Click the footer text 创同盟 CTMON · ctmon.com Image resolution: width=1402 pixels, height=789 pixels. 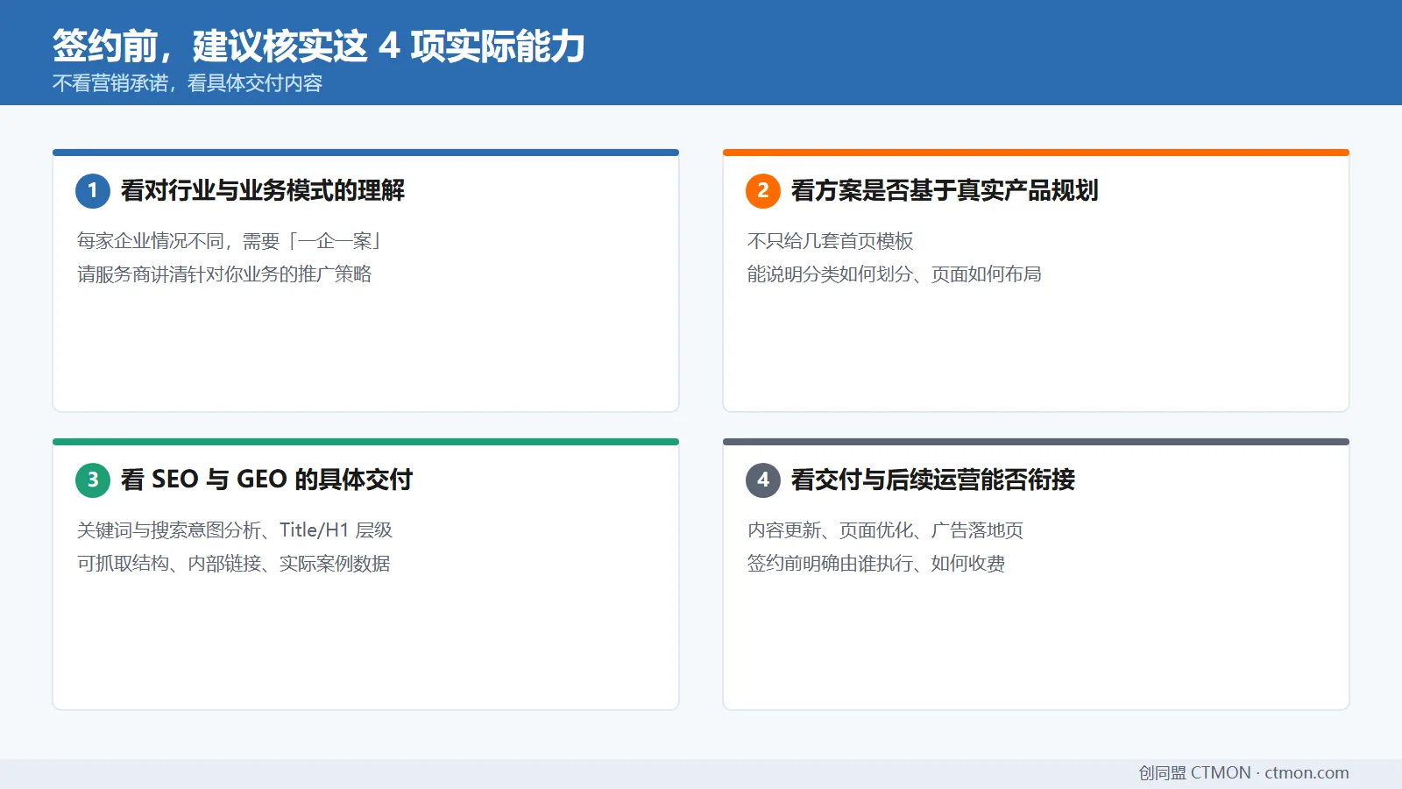click(1244, 772)
